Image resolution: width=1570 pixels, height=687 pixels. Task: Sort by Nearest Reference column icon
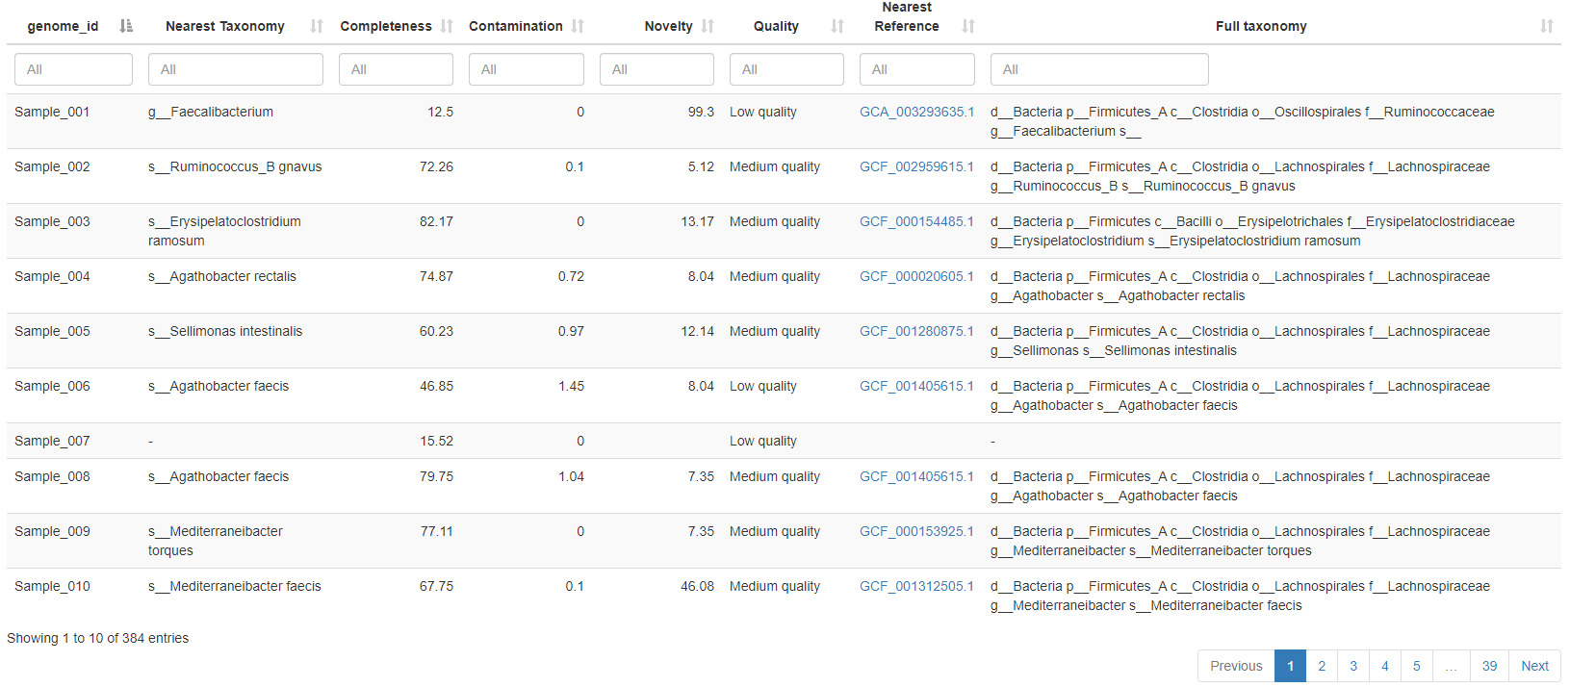click(x=968, y=26)
